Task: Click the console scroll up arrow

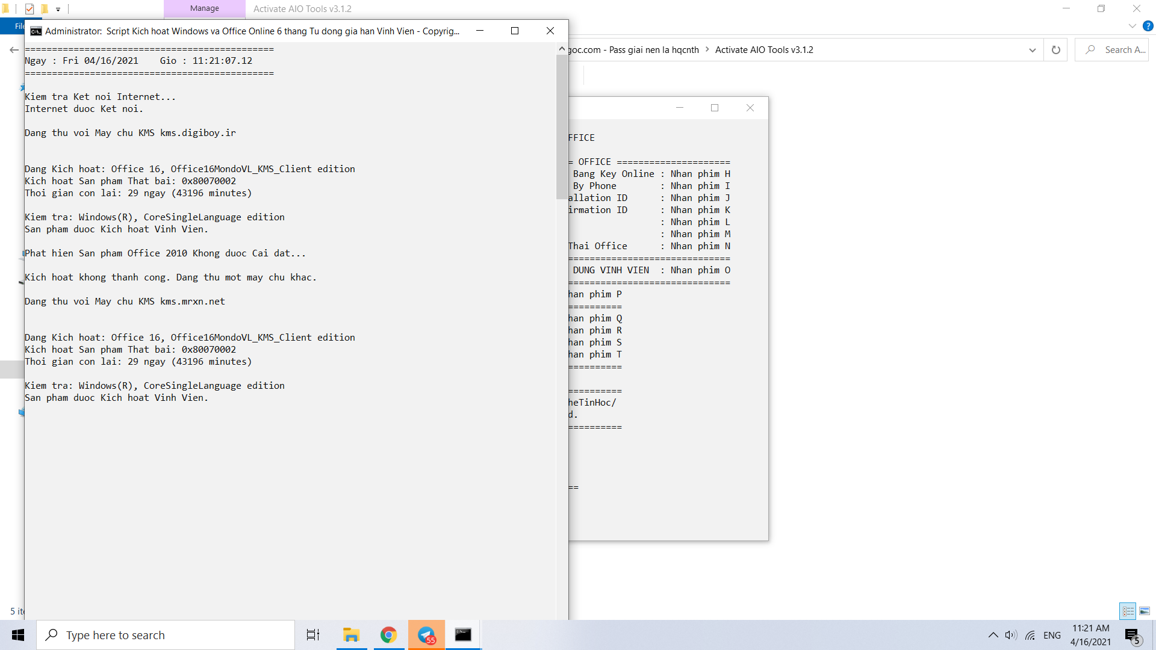Action: [562, 49]
